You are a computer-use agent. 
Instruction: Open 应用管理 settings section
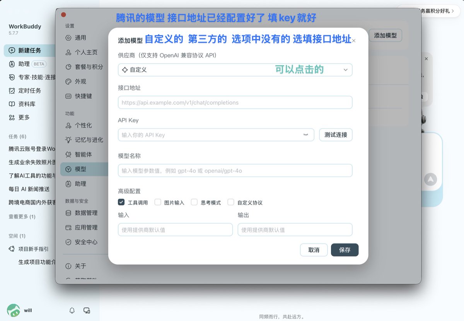pyautogui.click(x=82, y=227)
